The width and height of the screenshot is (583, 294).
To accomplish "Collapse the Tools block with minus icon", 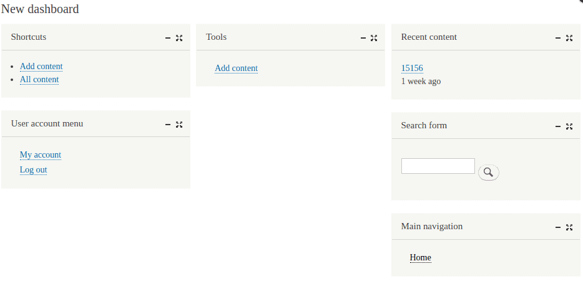I will [x=363, y=38].
